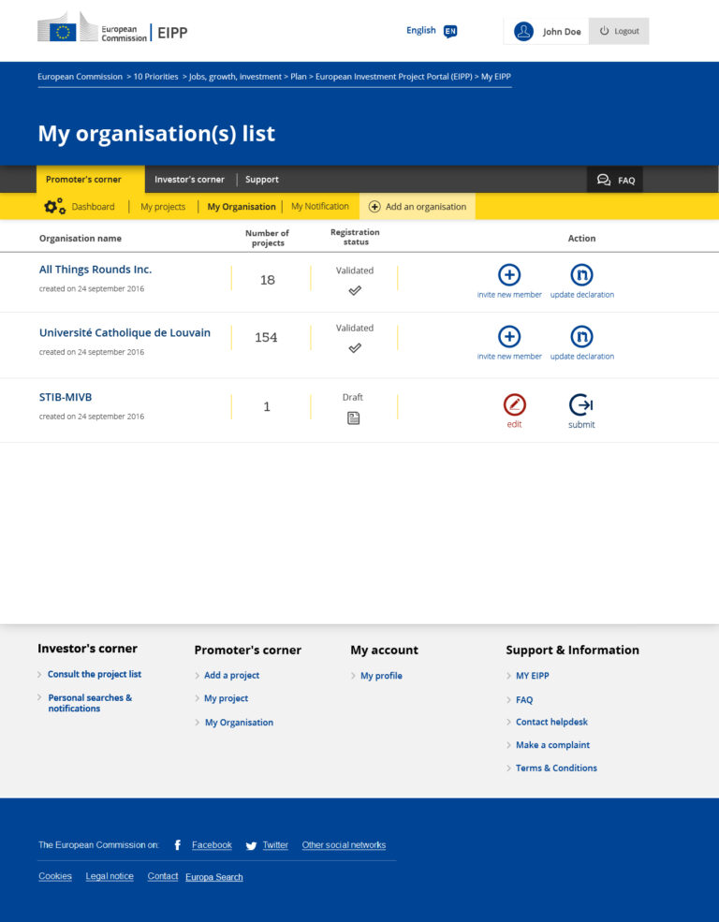The width and height of the screenshot is (719, 922).
Task: Switch to Investor's corner tab
Action: click(x=189, y=180)
